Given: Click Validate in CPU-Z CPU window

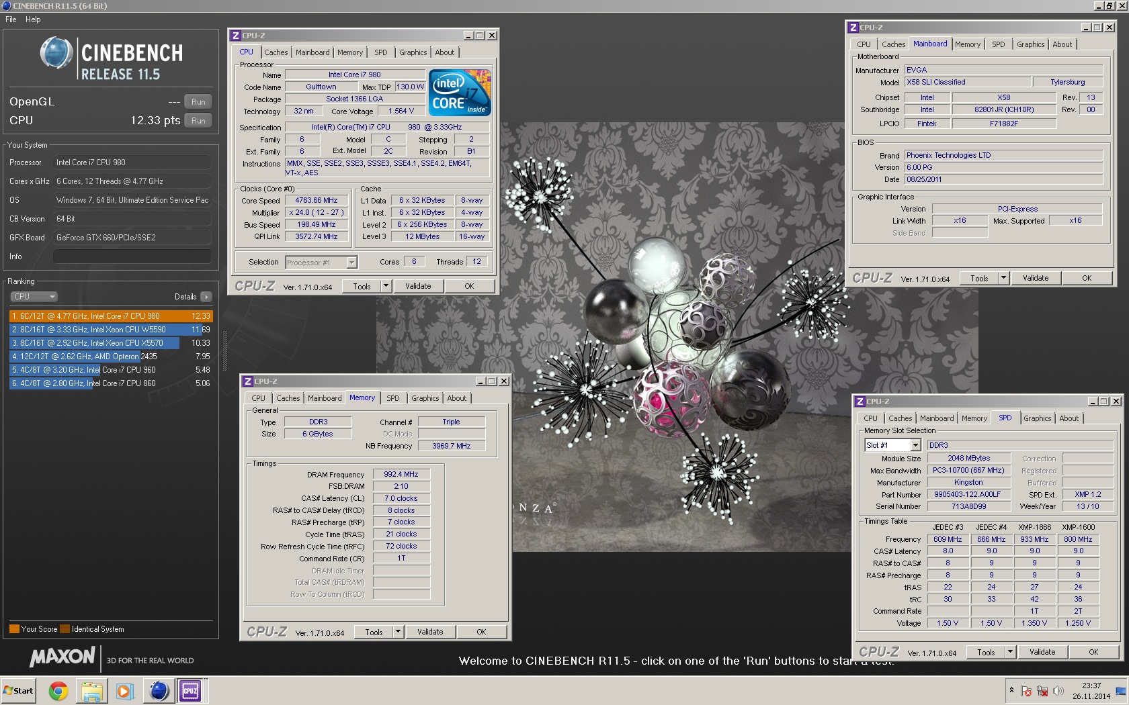Looking at the screenshot, I should 418,287.
